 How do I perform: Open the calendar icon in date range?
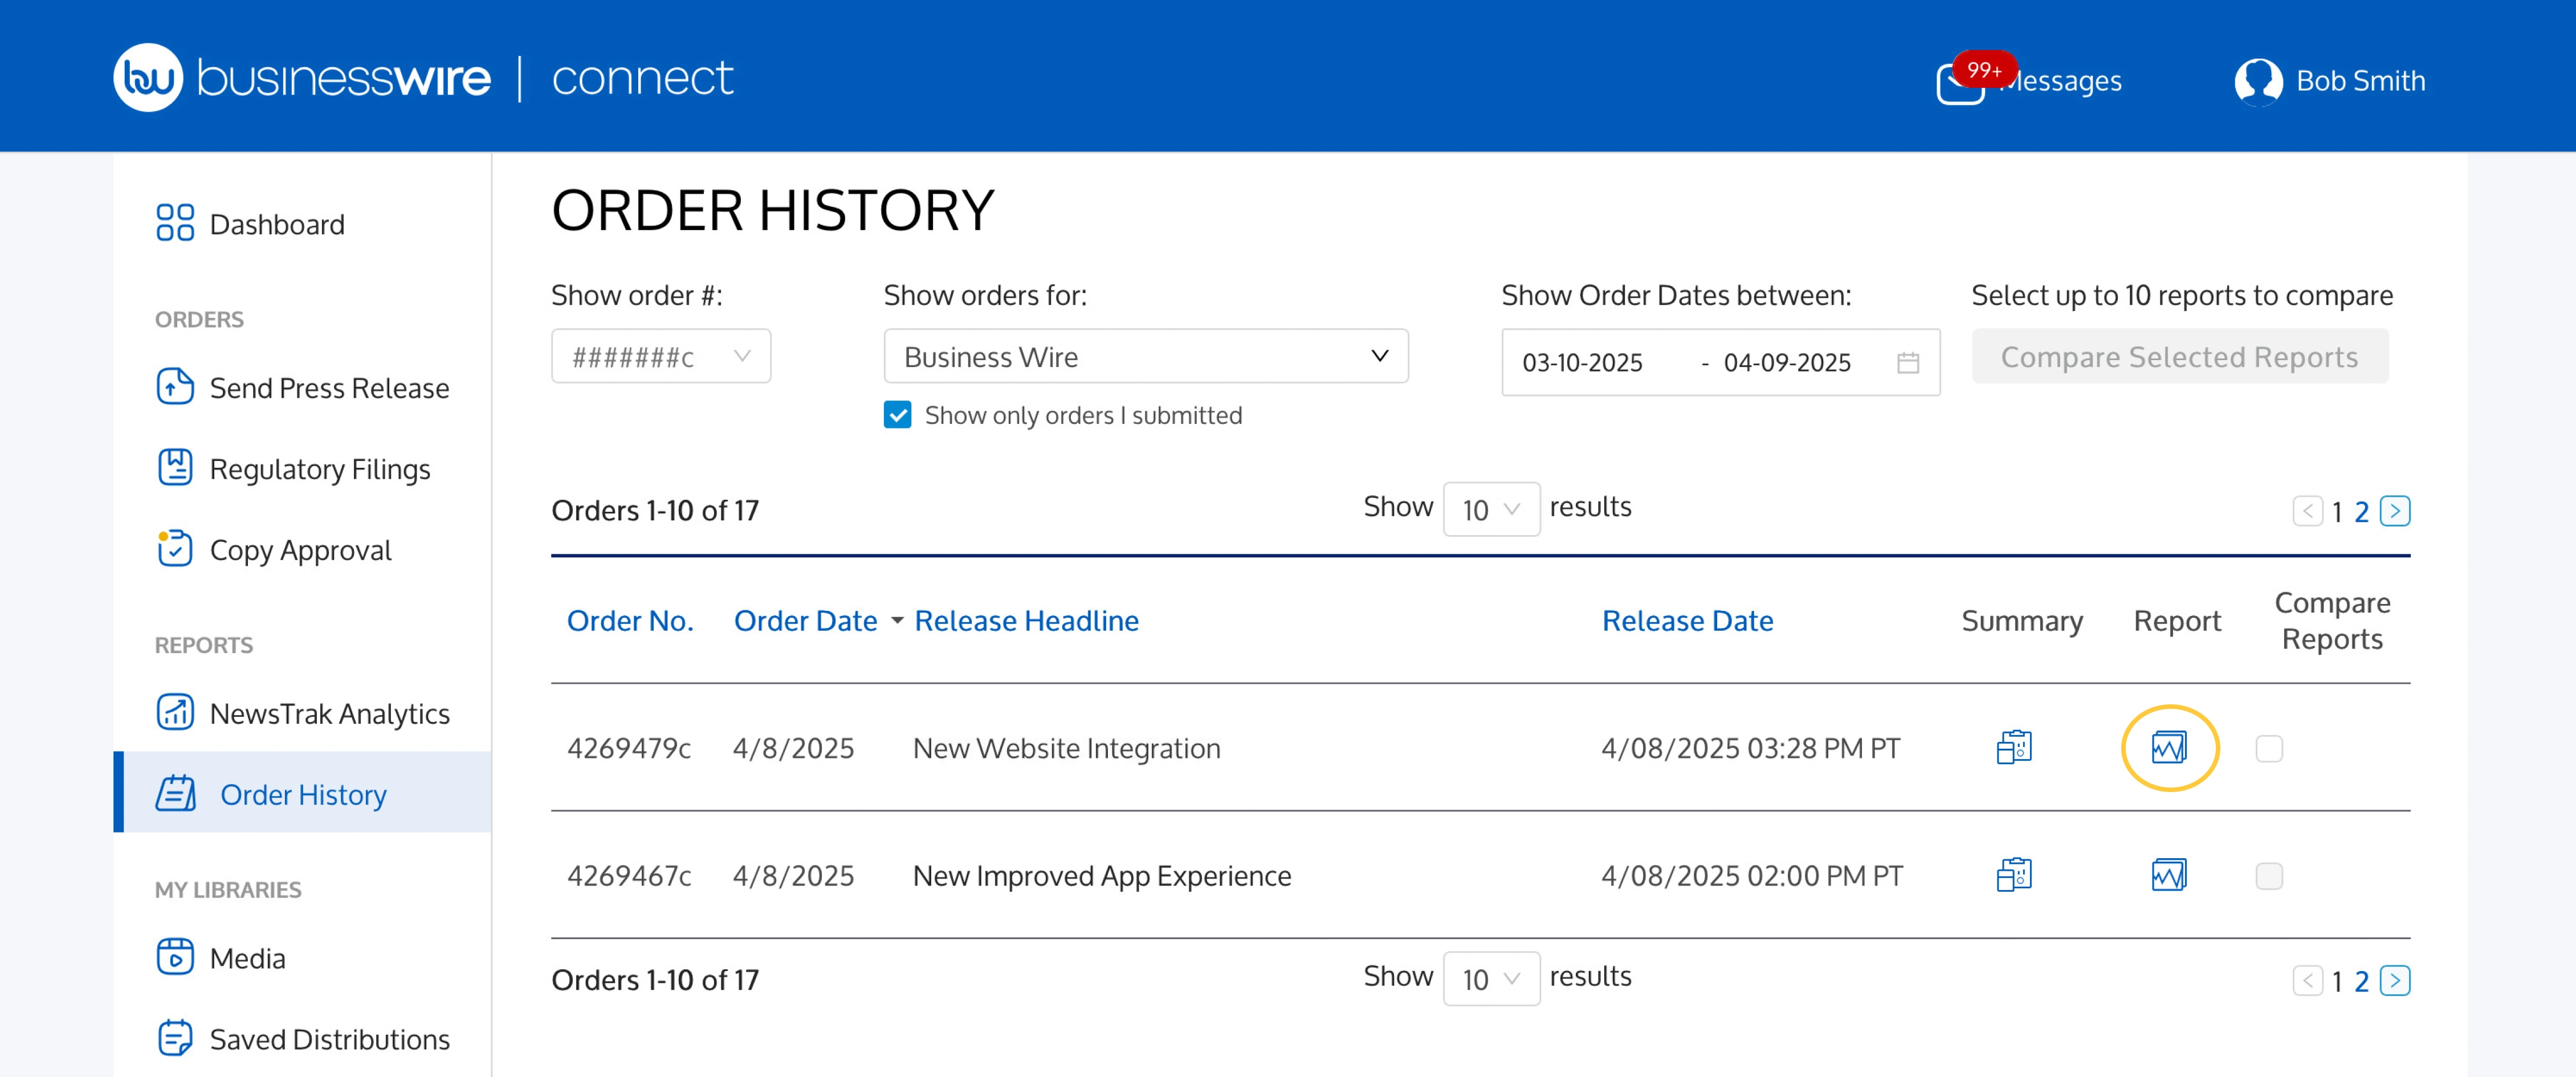pos(1908,362)
